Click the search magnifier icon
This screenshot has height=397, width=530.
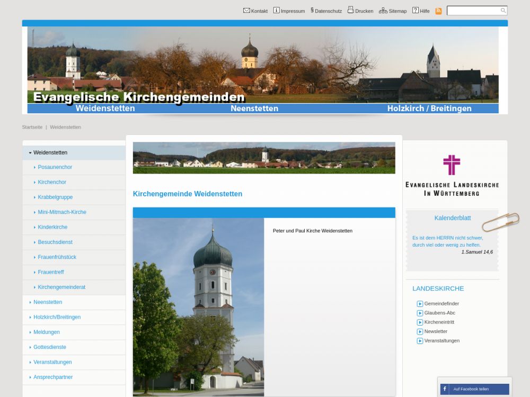pyautogui.click(x=503, y=11)
